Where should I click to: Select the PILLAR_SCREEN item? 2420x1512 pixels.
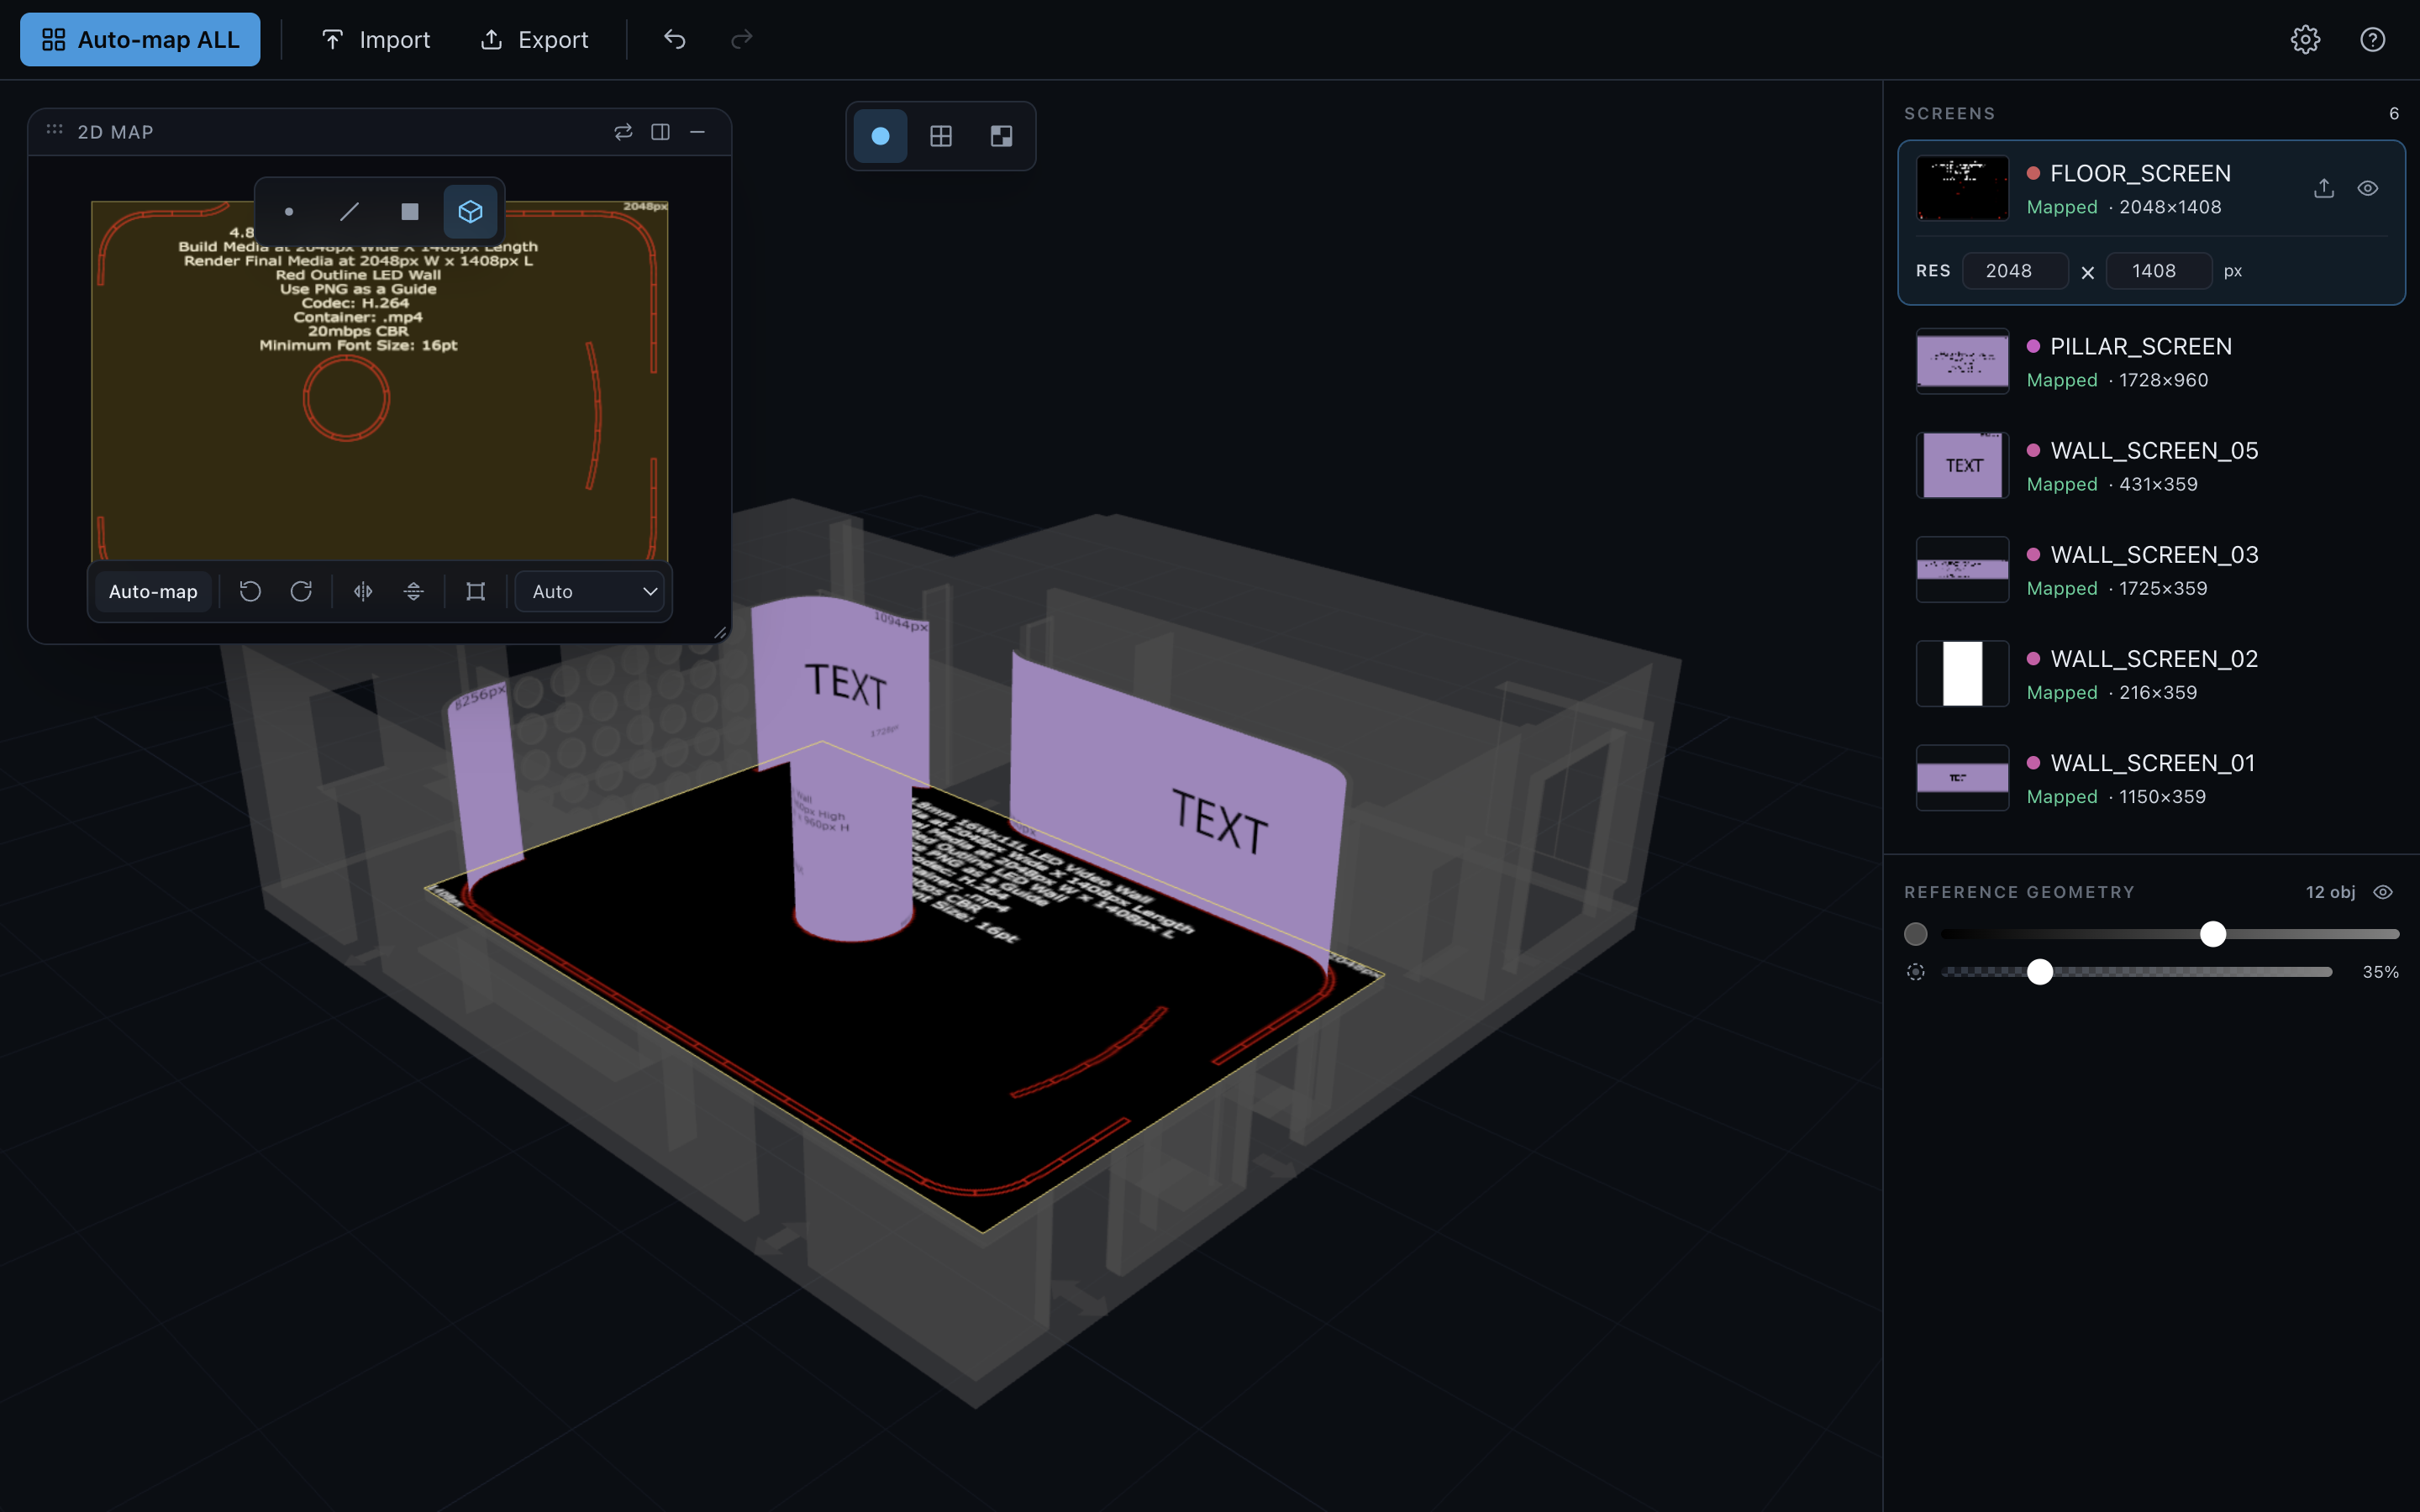coord(2151,361)
